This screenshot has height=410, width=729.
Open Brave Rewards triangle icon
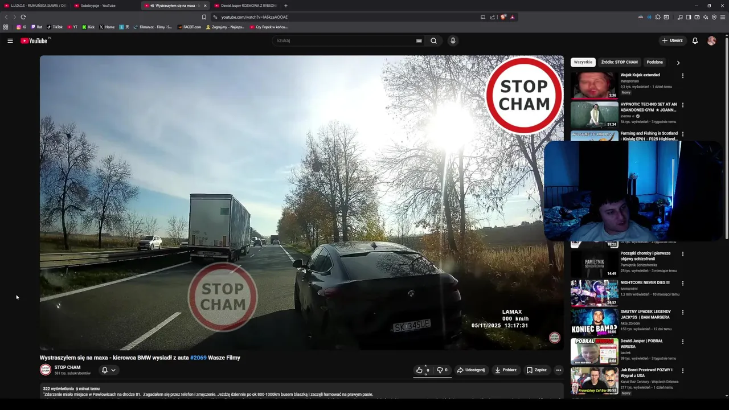tap(513, 17)
